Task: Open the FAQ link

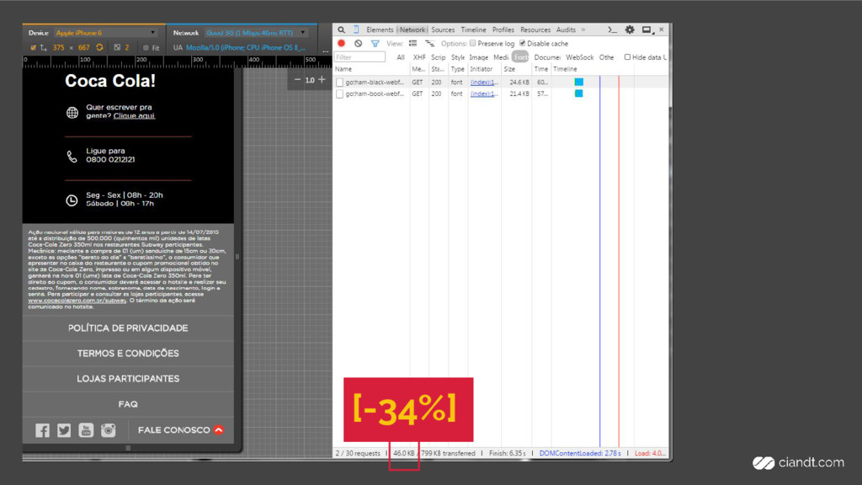Action: coord(128,404)
